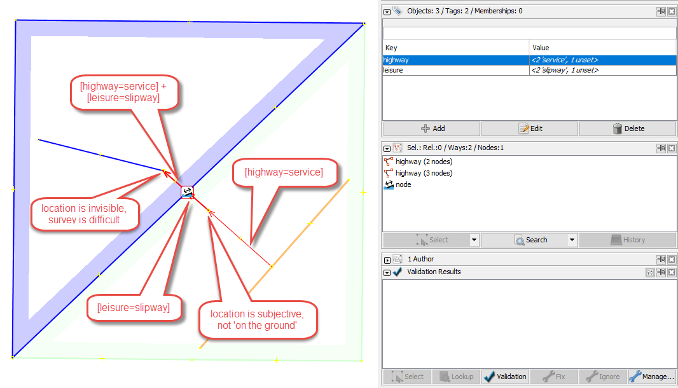Pin the Author panel
The width and height of the screenshot is (678, 388).
pos(661,260)
